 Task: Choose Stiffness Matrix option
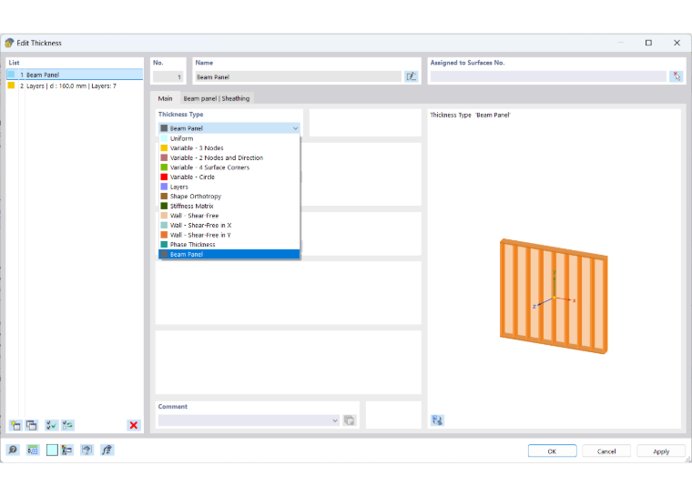[229, 206]
